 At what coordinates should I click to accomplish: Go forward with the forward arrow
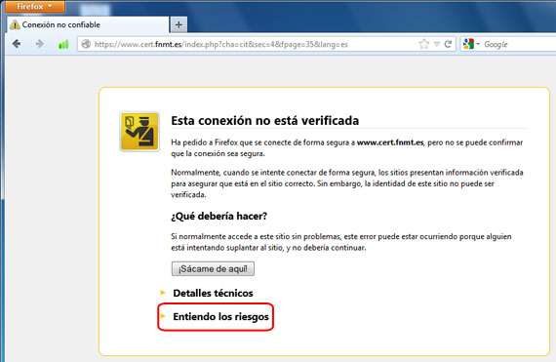[40, 44]
